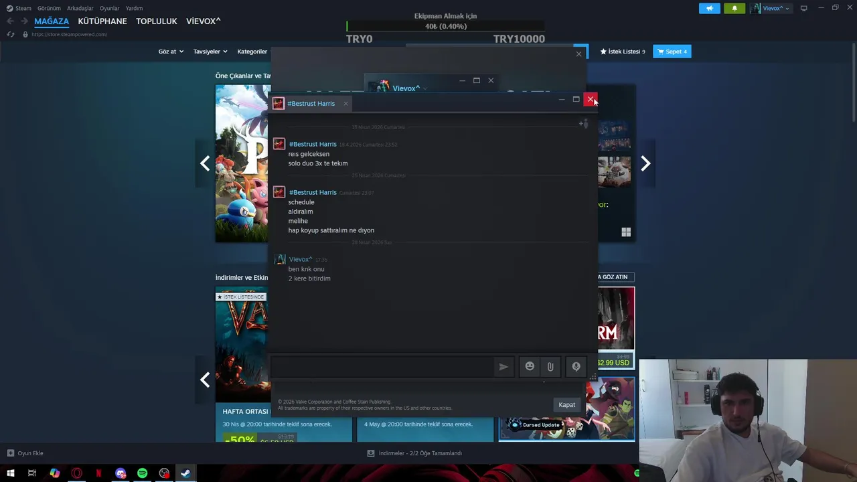Click Vievox^ username in chat
The height and width of the screenshot is (482, 857).
tap(301, 260)
